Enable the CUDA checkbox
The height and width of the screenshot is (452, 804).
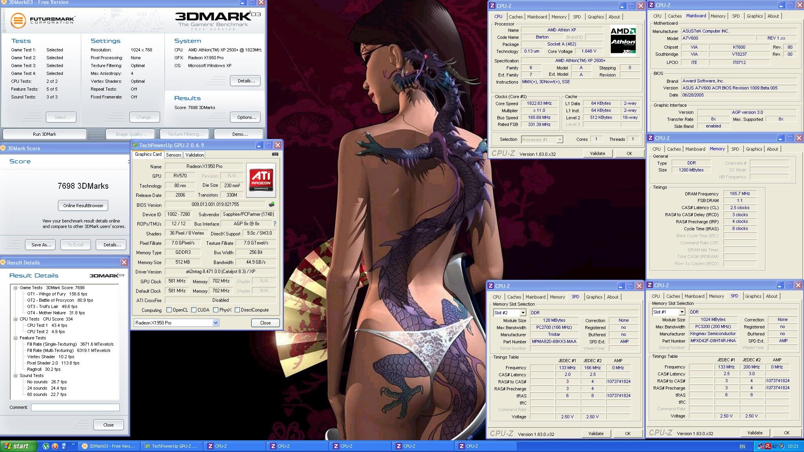click(x=194, y=310)
